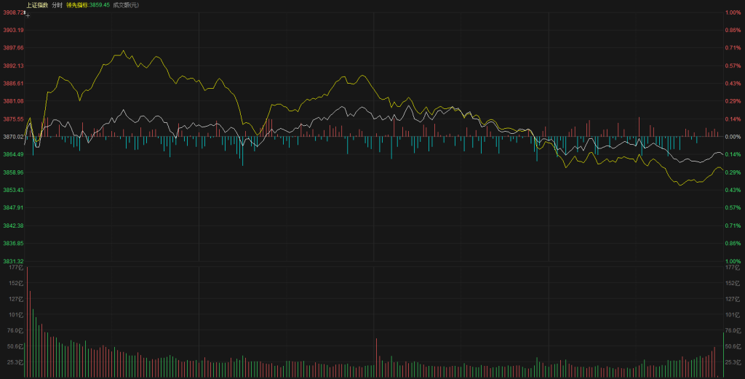Click the red 0.57% right axis label
This screenshot has height=379, width=745.
[x=732, y=65]
